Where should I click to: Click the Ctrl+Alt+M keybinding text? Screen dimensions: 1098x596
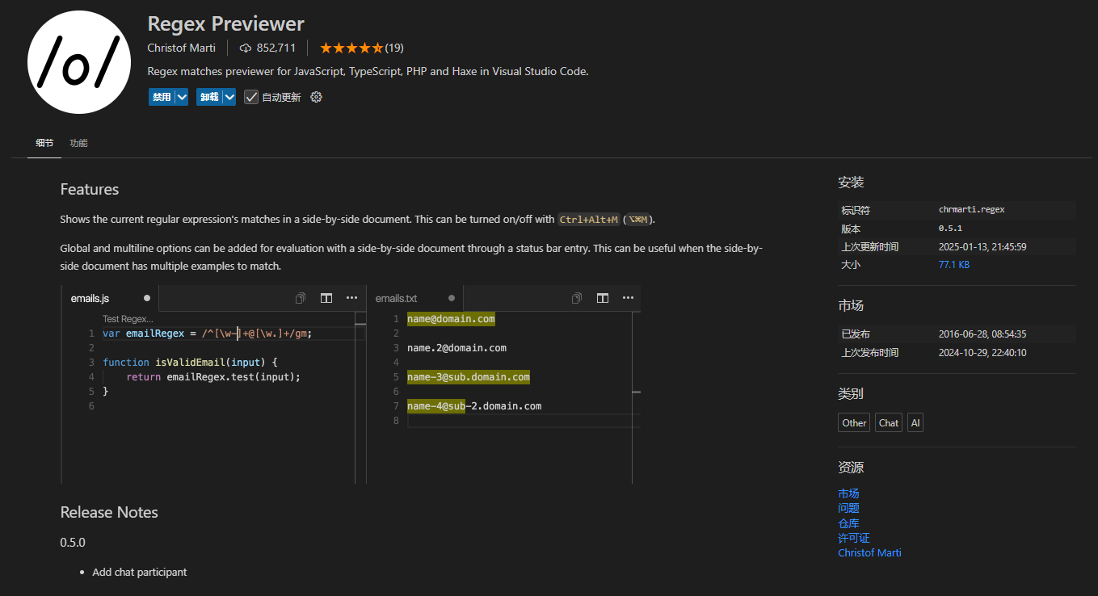click(589, 220)
